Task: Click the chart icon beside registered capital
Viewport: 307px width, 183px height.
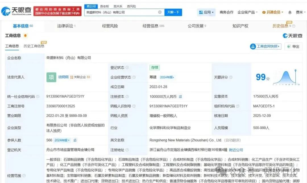Action: [181, 96]
